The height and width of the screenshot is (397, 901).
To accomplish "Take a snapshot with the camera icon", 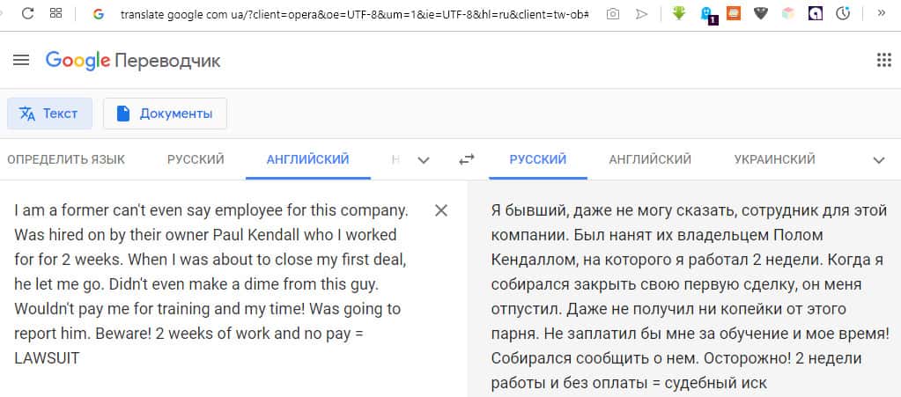I will [x=612, y=14].
